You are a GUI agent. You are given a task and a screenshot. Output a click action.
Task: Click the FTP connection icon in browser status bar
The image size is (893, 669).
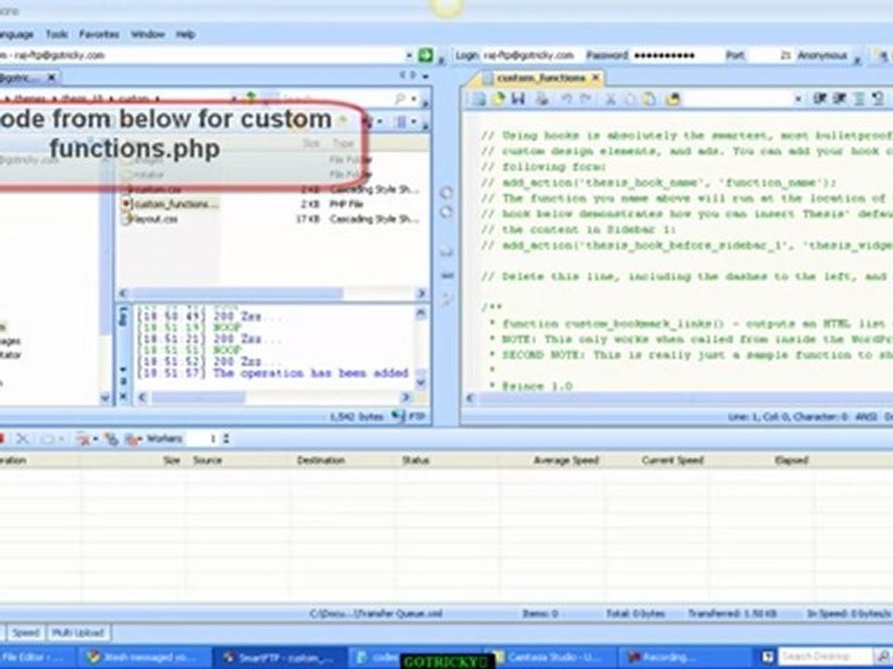[398, 416]
